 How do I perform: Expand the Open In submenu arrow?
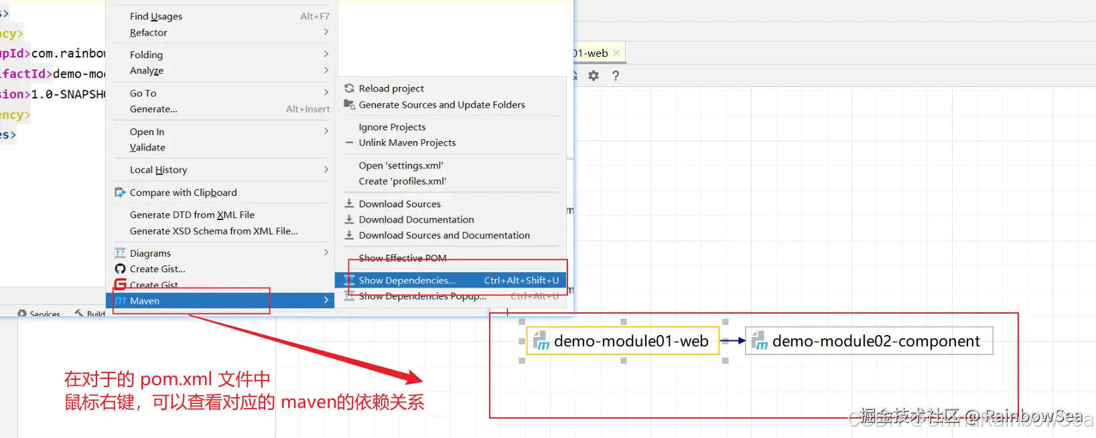tap(326, 132)
